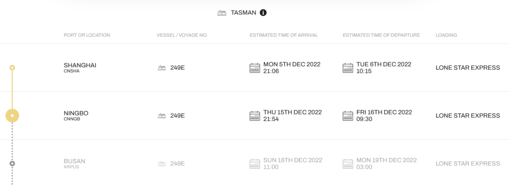Click Ningbo departure calendar icon
Image resolution: width=509 pixels, height=186 pixels.
[x=348, y=115]
